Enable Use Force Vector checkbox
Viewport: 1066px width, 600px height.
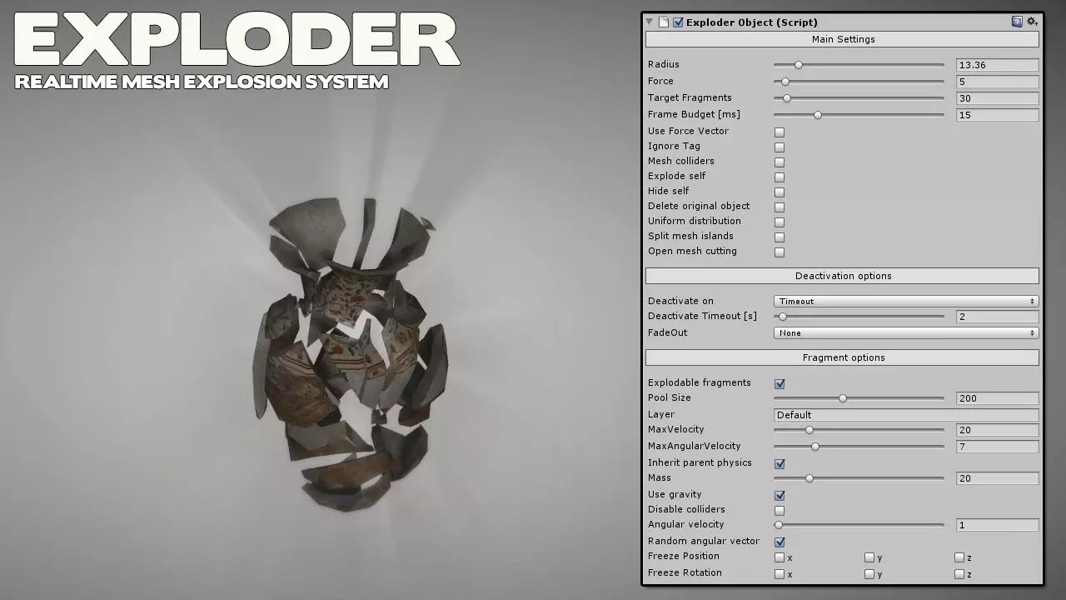pos(780,132)
